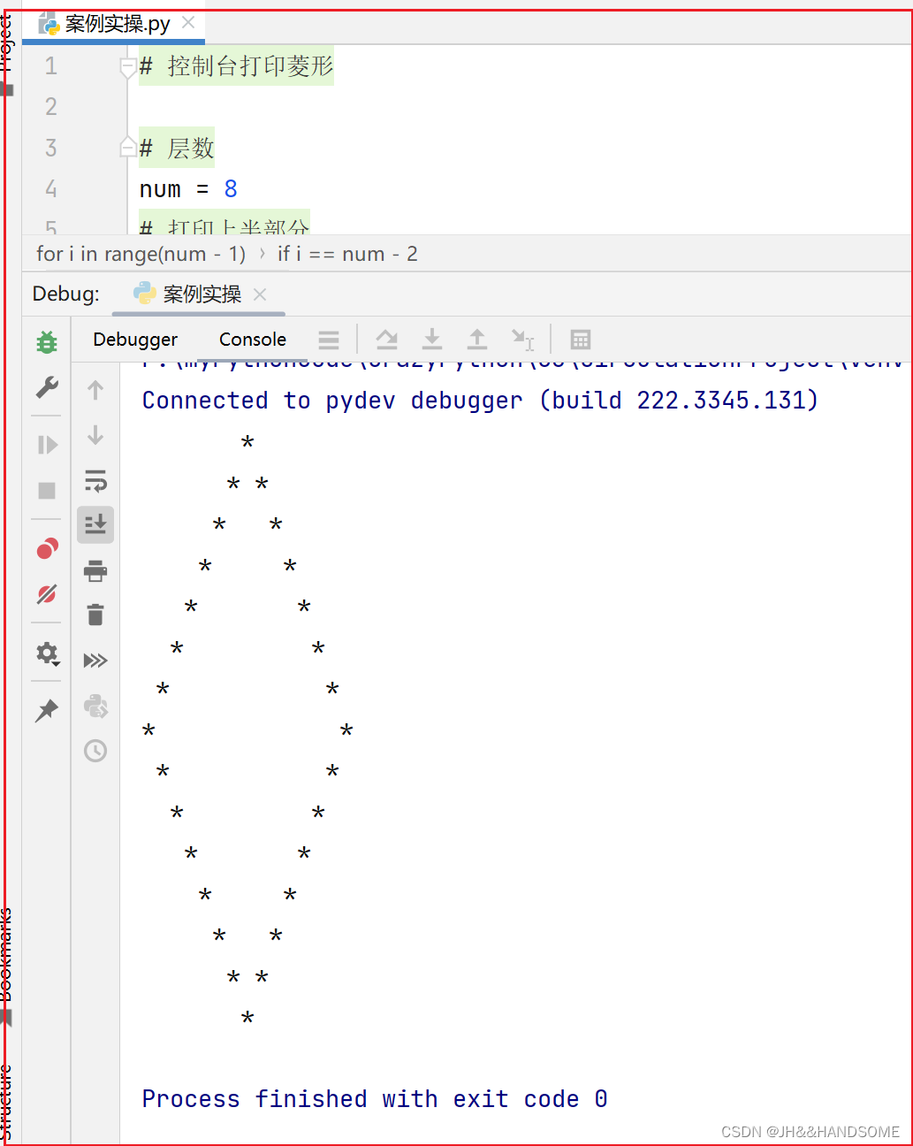This screenshot has width=913, height=1146.
Task: Collapse comment fold marker on line 3
Action: [x=128, y=148]
